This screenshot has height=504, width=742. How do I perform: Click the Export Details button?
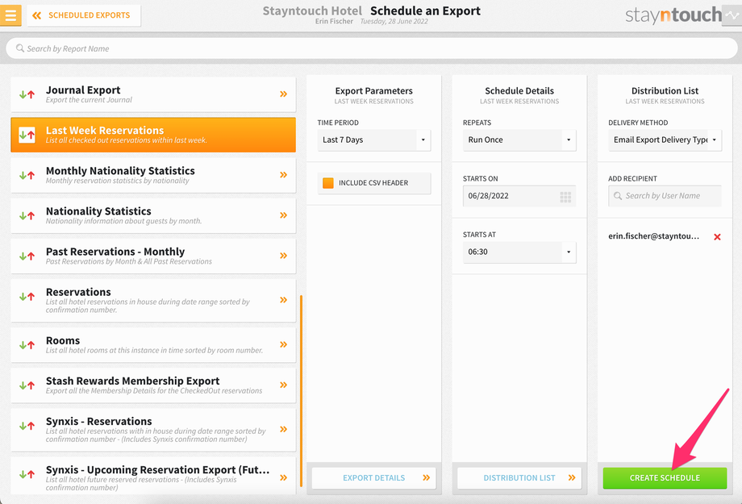374,478
